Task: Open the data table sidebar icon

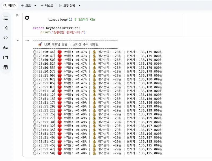Action: coord(6,68)
